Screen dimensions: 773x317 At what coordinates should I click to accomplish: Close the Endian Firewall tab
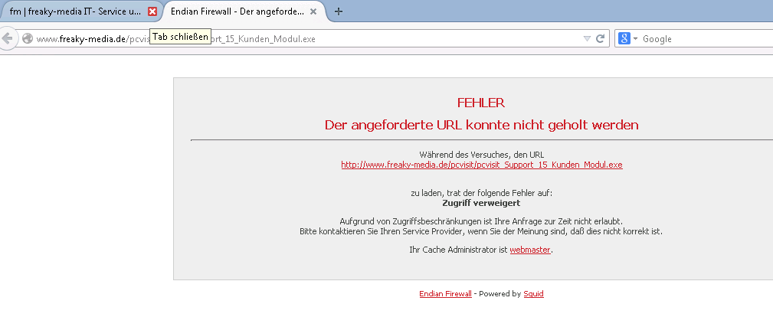[313, 11]
